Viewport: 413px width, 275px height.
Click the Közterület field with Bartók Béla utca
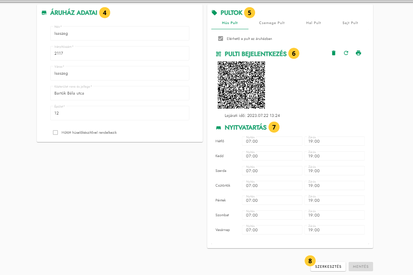click(x=120, y=93)
